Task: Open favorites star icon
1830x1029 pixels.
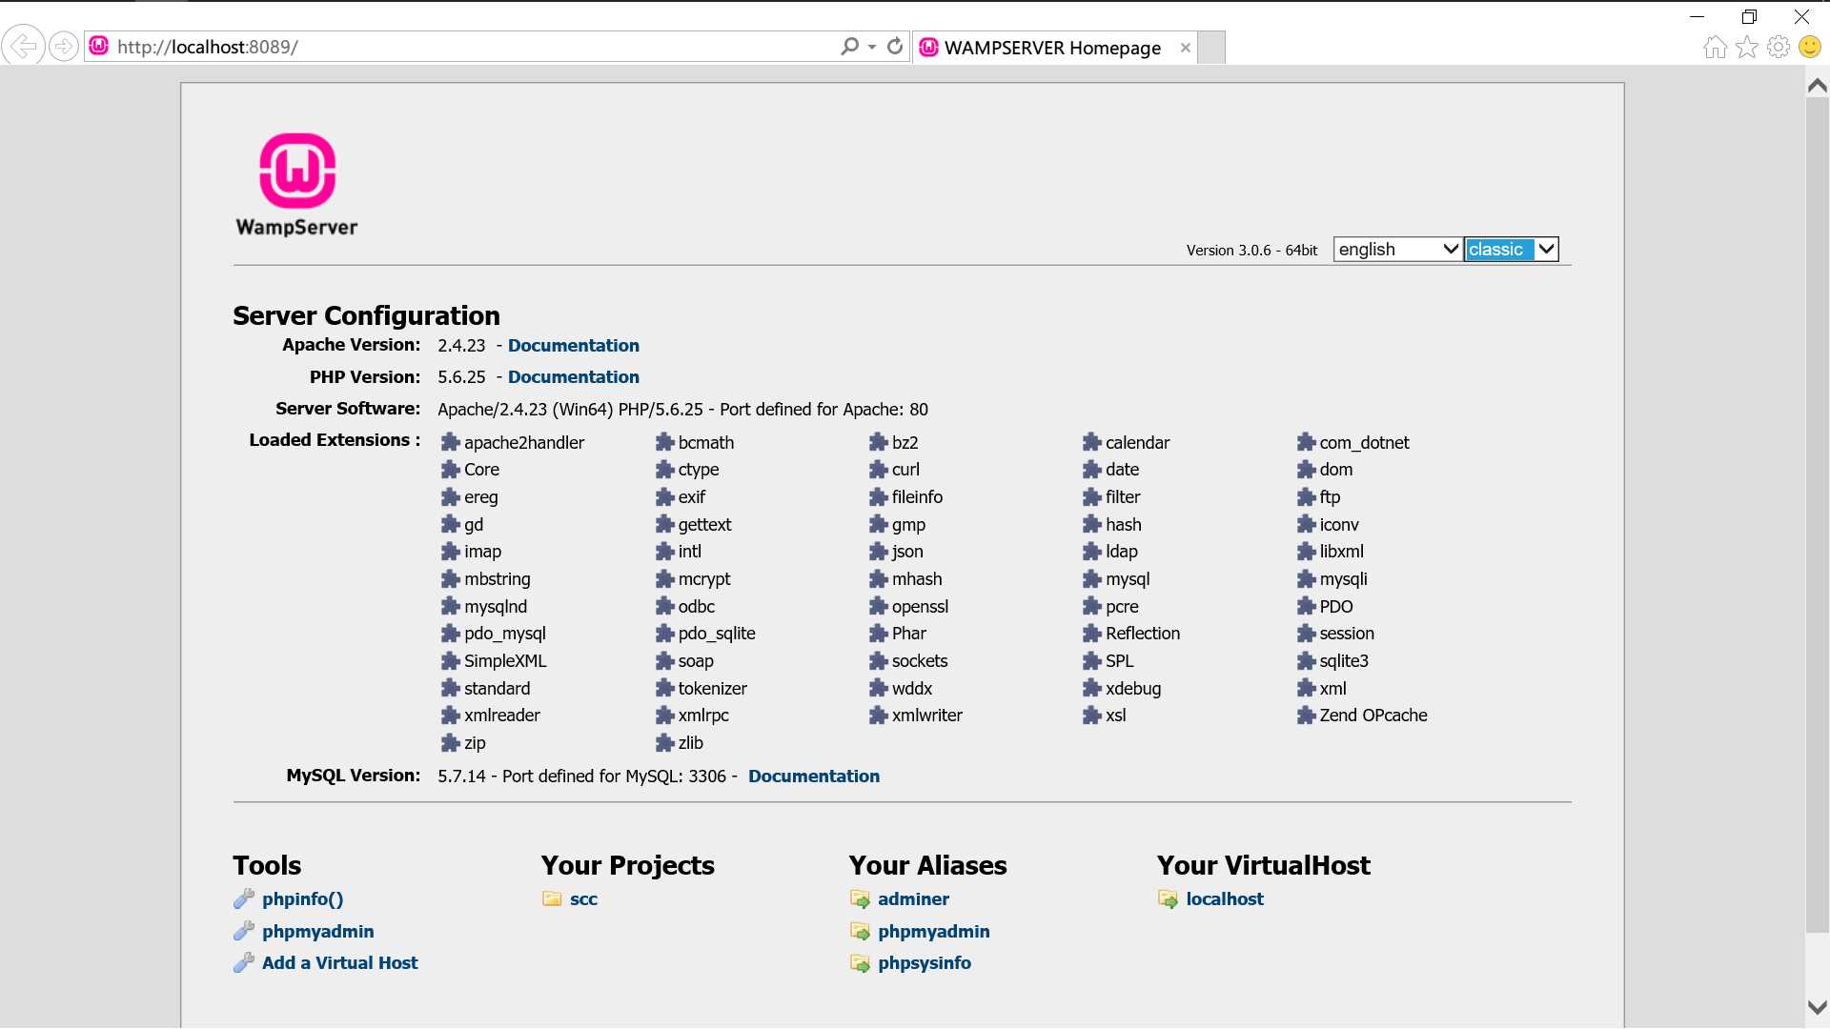Action: [x=1747, y=47]
